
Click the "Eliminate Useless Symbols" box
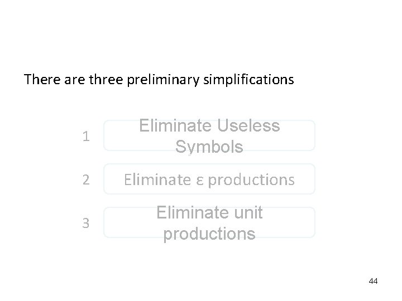pyautogui.click(x=209, y=136)
